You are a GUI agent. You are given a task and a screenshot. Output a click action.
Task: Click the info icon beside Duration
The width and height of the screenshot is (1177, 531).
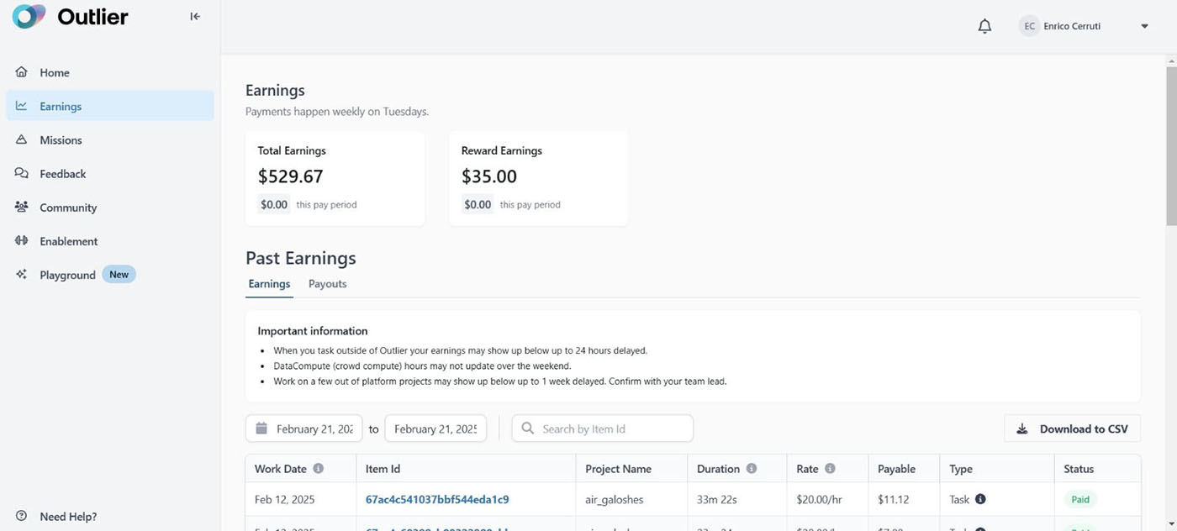coord(751,469)
